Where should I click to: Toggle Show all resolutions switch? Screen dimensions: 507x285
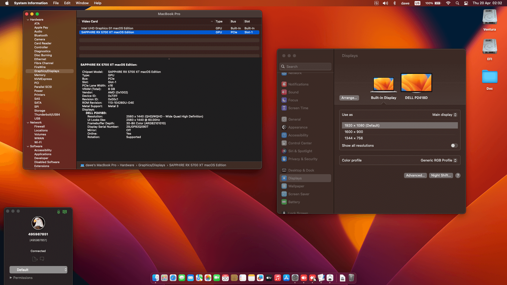(454, 146)
